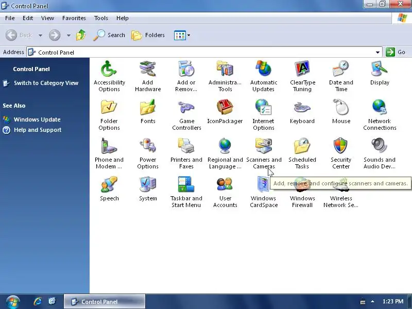Expand the Address bar dropdown
This screenshot has width=412, height=309.
(377, 53)
